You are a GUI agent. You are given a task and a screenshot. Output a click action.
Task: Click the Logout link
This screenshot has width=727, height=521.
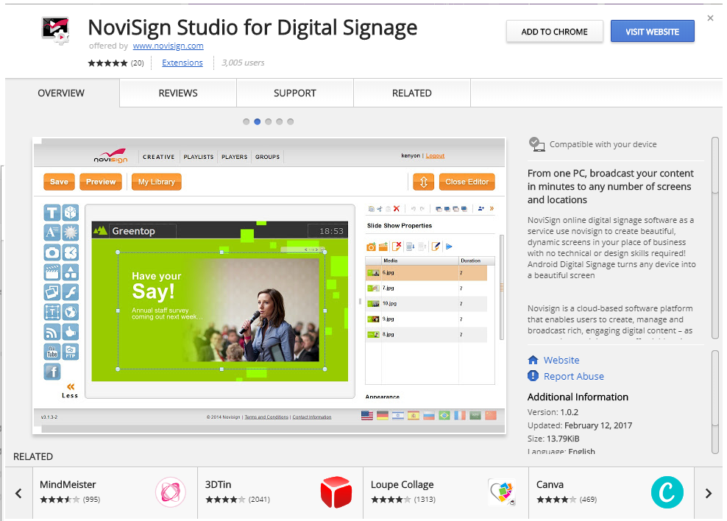436,156
